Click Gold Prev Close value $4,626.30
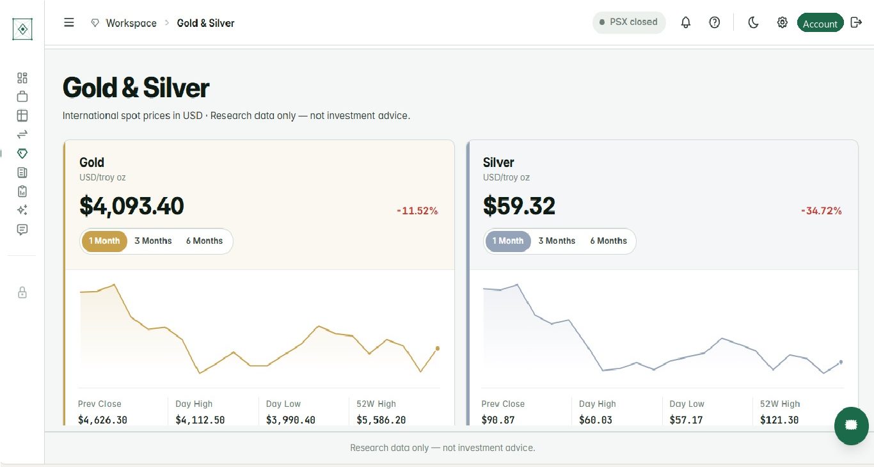This screenshot has width=874, height=467. tap(102, 420)
